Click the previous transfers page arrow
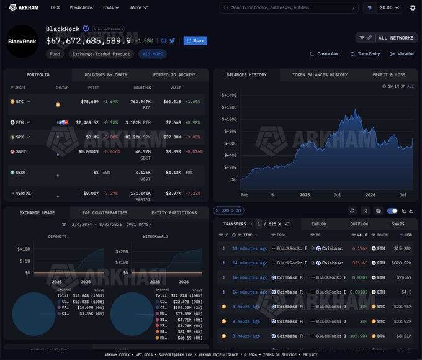 click(x=252, y=223)
